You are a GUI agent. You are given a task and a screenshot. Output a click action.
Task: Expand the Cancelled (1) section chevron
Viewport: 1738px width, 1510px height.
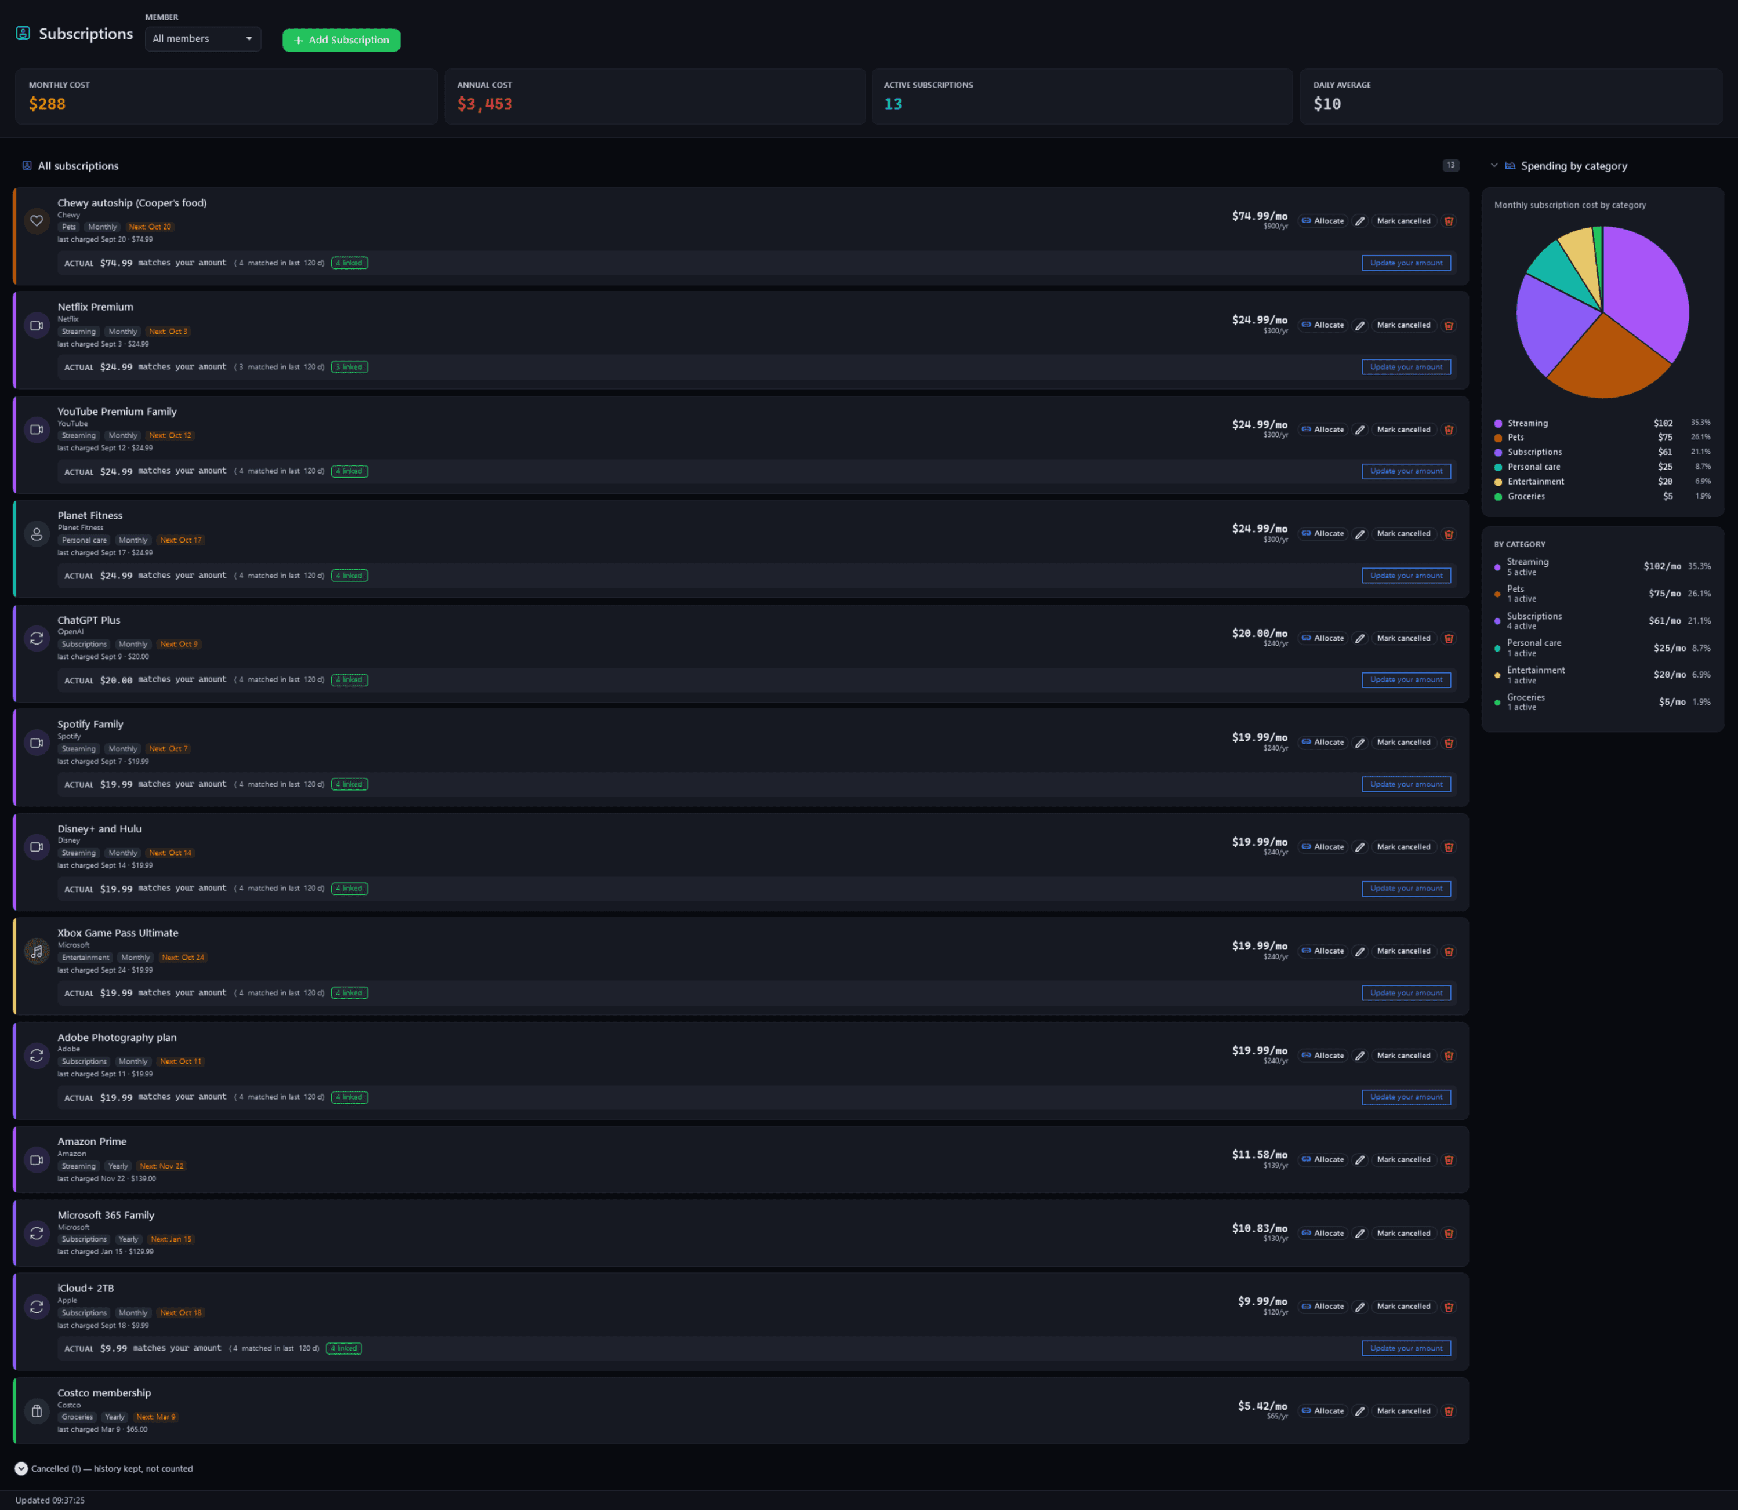21,1469
